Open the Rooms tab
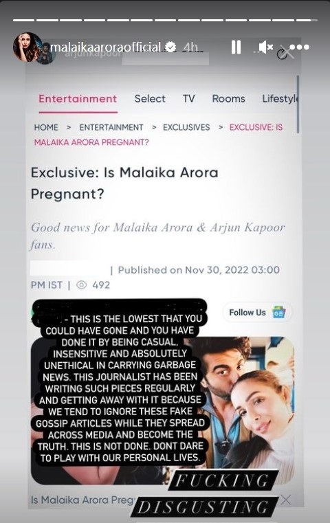The height and width of the screenshot is (523, 330). 228,99
